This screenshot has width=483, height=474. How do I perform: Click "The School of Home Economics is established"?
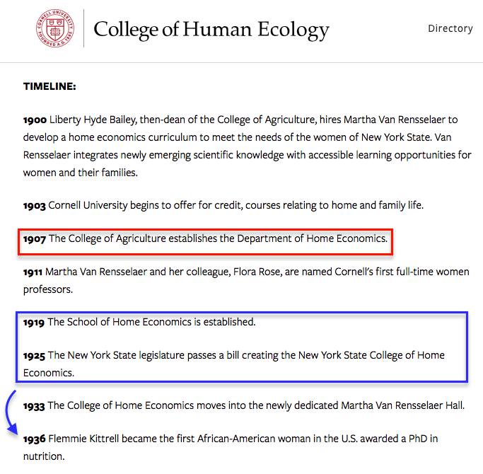click(151, 322)
